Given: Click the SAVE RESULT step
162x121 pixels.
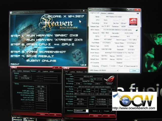Looking at the screenshot, I should [x=40, y=56].
